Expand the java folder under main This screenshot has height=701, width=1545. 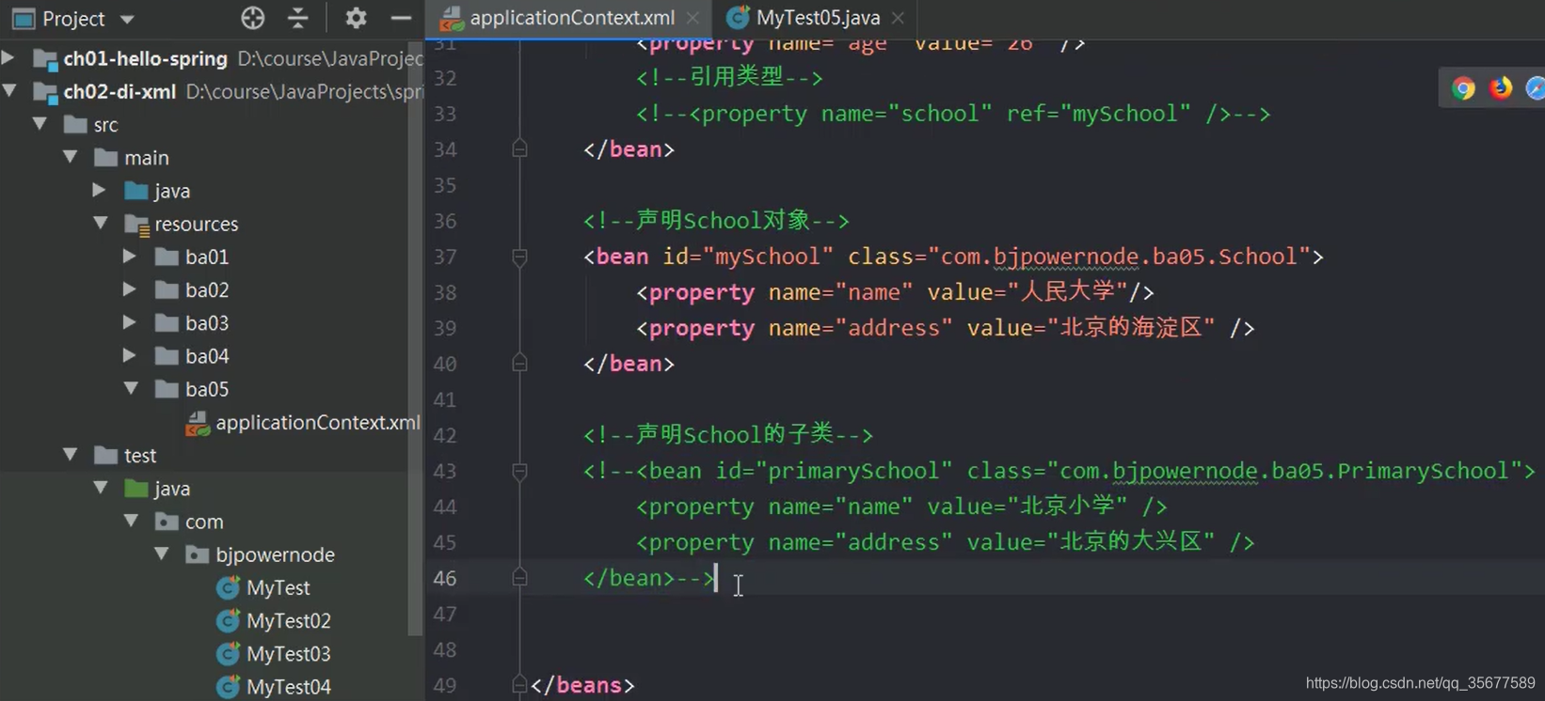point(100,191)
